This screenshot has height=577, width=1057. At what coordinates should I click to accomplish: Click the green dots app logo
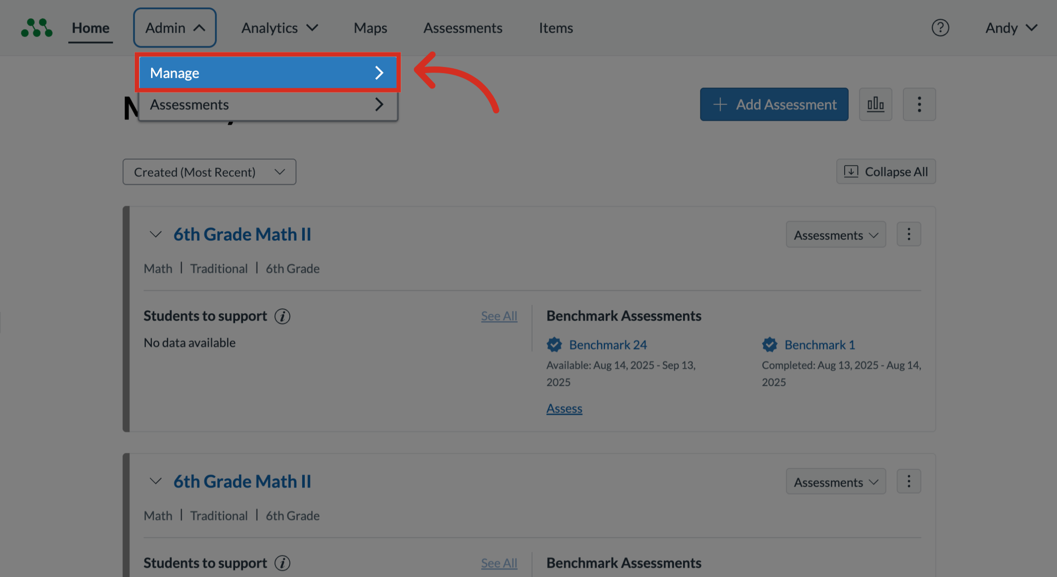click(37, 28)
